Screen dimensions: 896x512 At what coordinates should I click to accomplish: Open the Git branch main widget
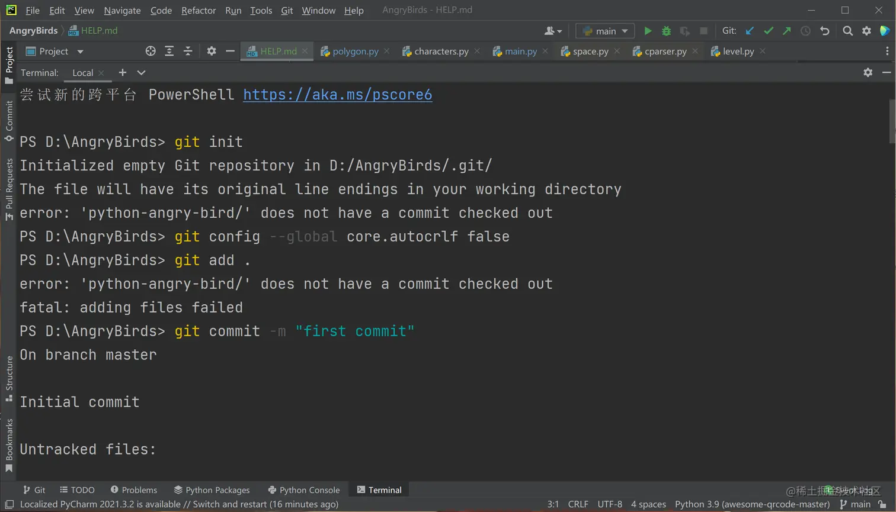(x=855, y=505)
